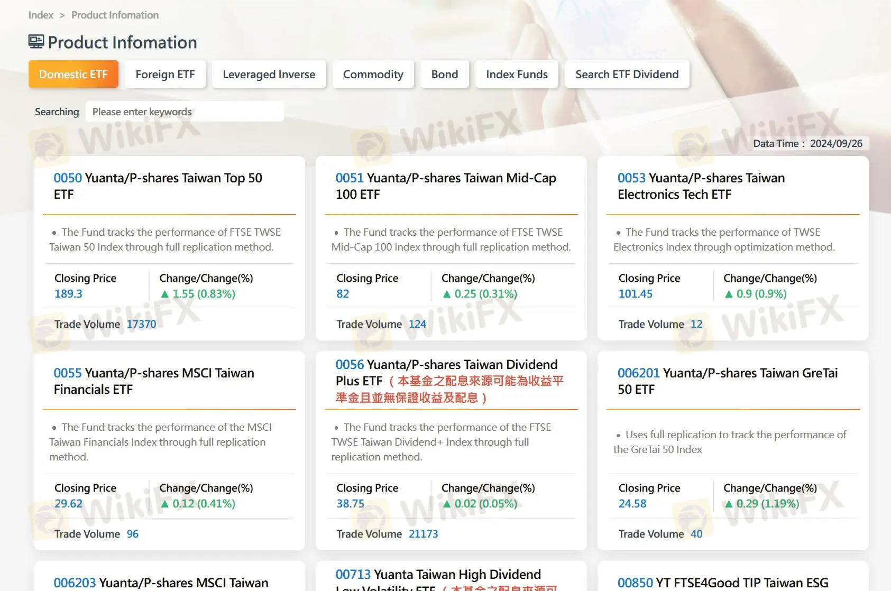Switch to the Foreign ETF tab
Screen dimensions: 891x591
[165, 74]
